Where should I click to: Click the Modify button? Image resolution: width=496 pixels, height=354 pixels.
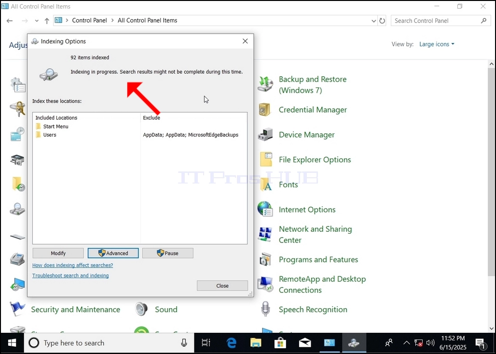58,253
